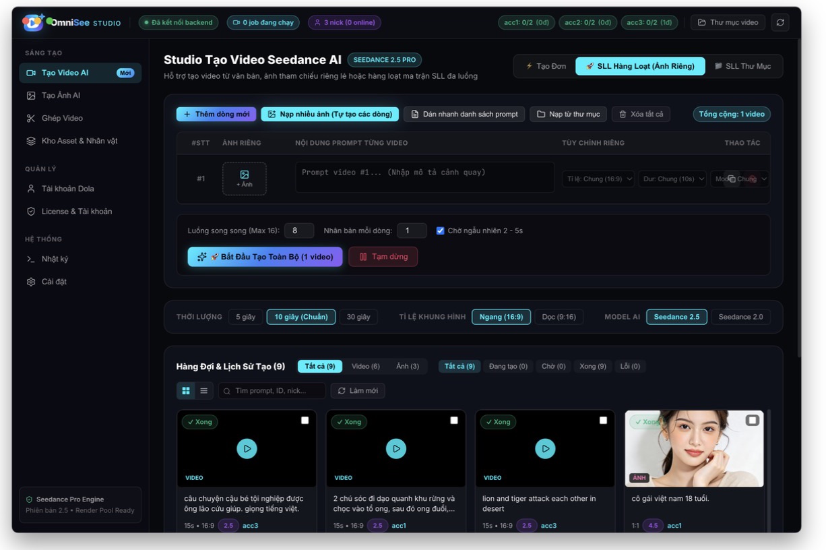Click the Tìm prompt, ID, nick search field
The height and width of the screenshot is (550, 826).
[x=272, y=391]
